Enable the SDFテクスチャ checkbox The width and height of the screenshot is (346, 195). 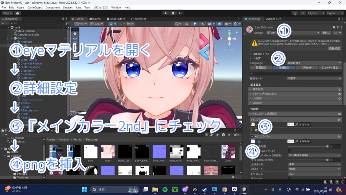coord(289,151)
